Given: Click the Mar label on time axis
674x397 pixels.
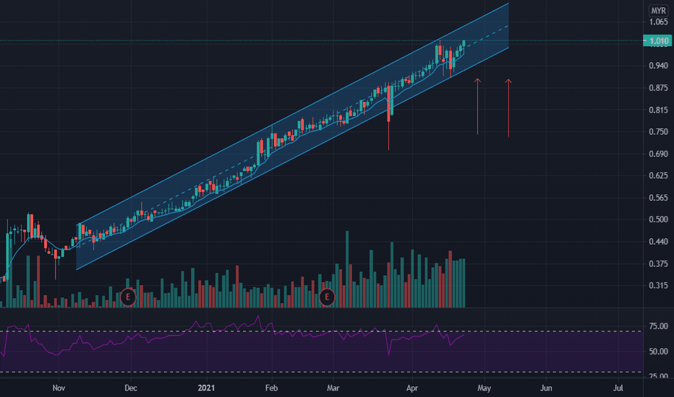Looking at the screenshot, I should [333, 388].
